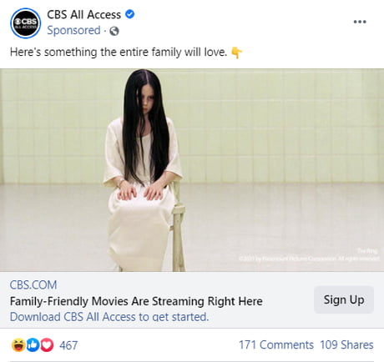Open the CBS All Access page name
The image size is (384, 362).
(x=84, y=14)
